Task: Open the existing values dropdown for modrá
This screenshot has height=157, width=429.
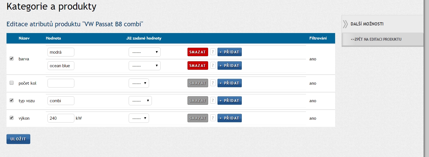Action: [x=145, y=52]
